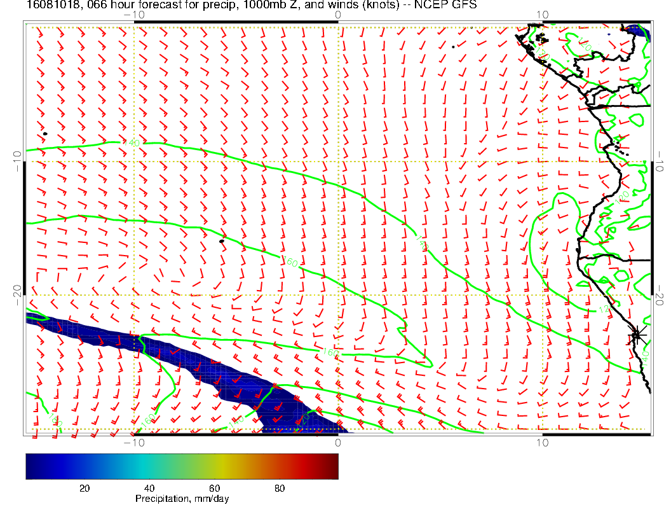Click the colorbar tick label 80
Viewport: 671px width, 519px height.
click(280, 488)
